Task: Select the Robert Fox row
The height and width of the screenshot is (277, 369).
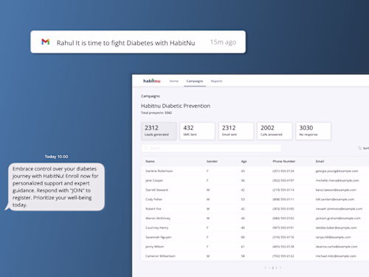Action: click(x=255, y=208)
